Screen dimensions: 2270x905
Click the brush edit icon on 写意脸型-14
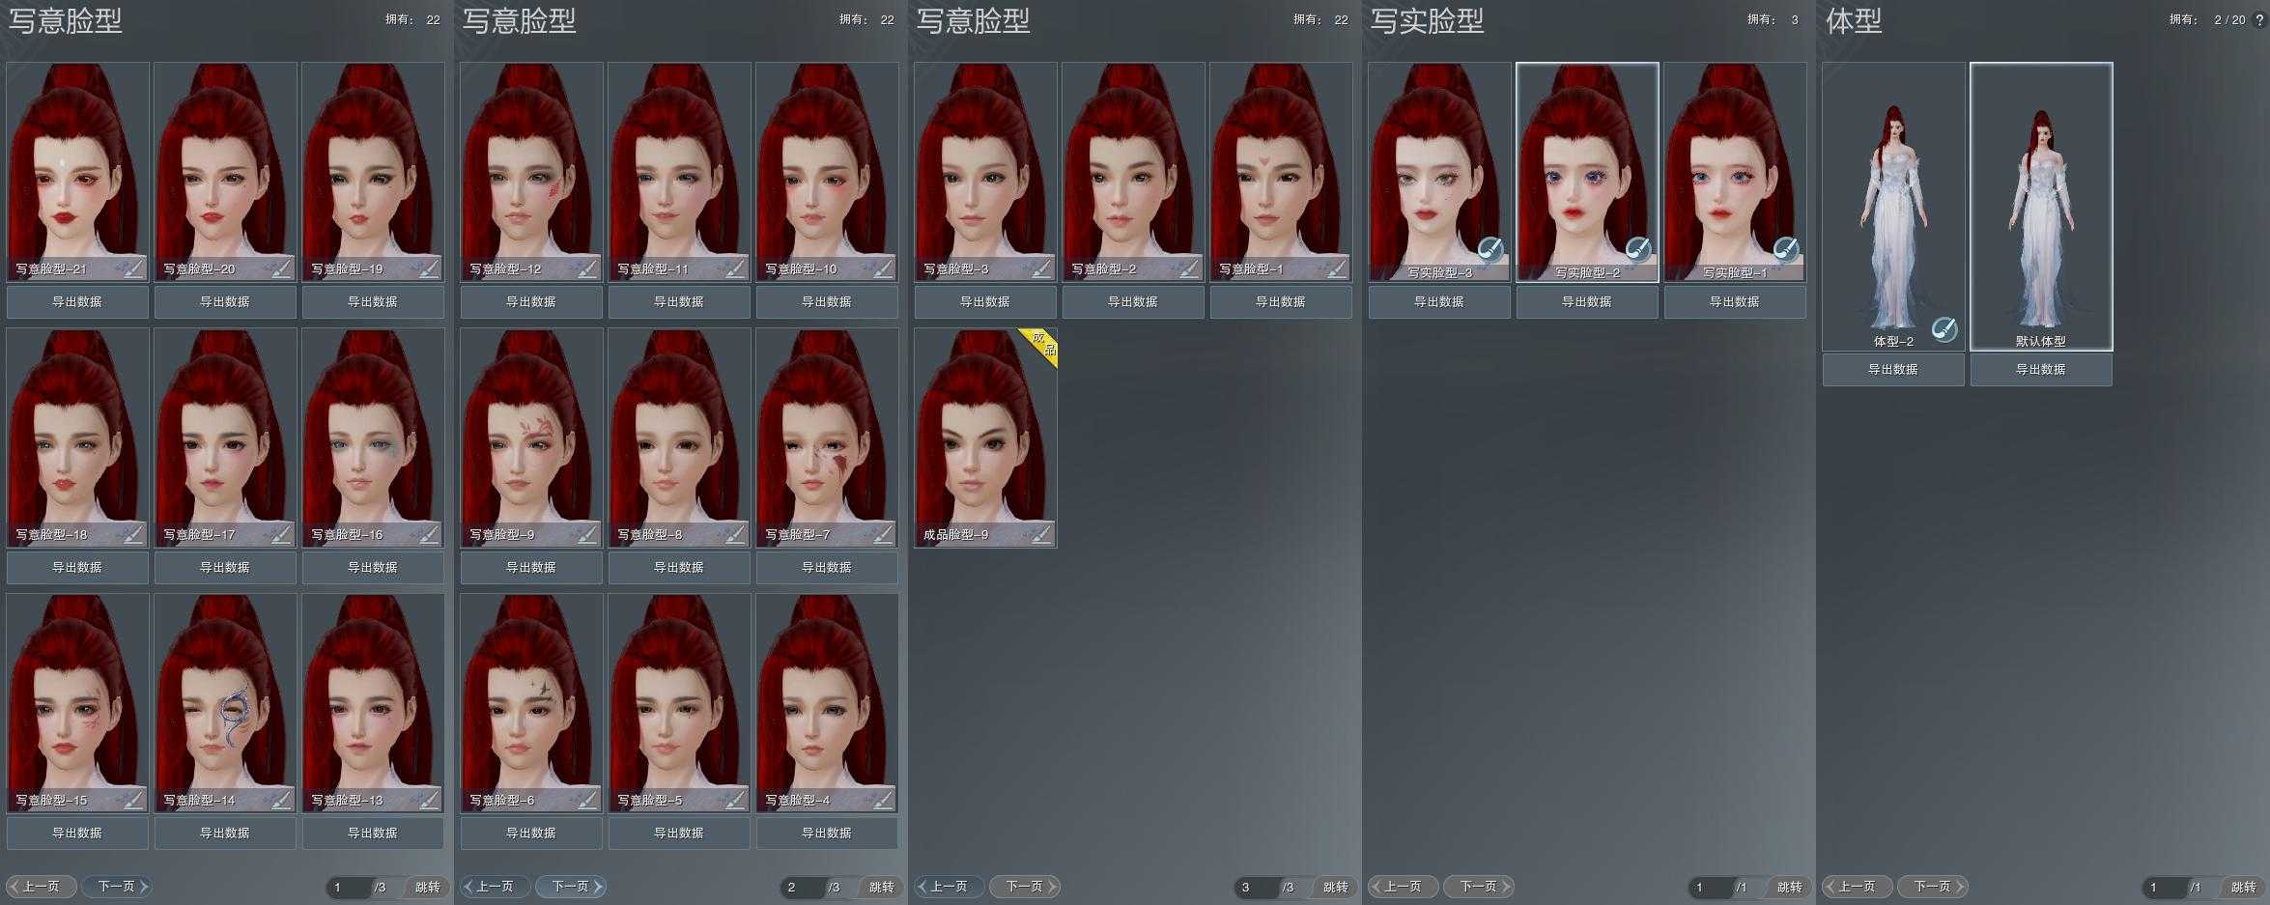point(281,799)
